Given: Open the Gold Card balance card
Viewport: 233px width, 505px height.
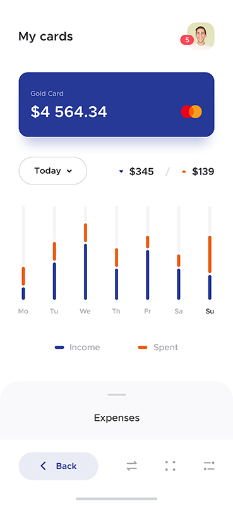Looking at the screenshot, I should click(x=116, y=104).
